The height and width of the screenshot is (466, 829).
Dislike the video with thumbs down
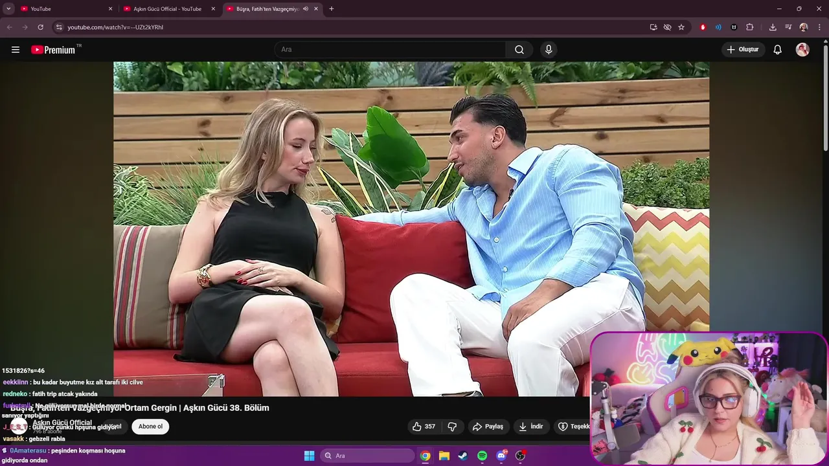coord(453,427)
